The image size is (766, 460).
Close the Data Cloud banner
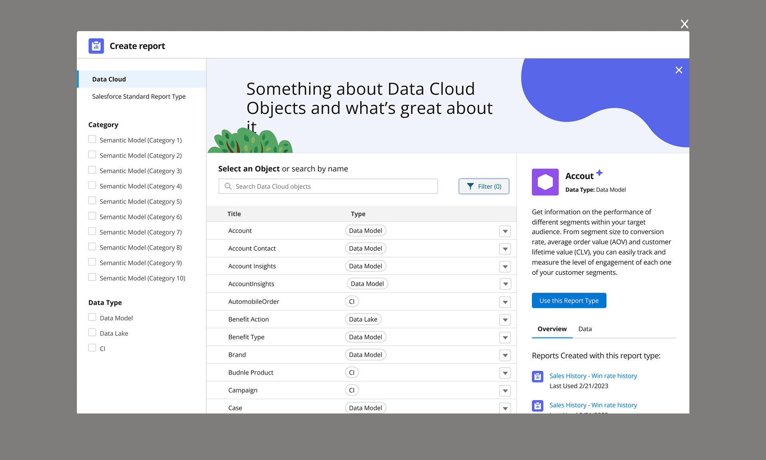tap(679, 70)
